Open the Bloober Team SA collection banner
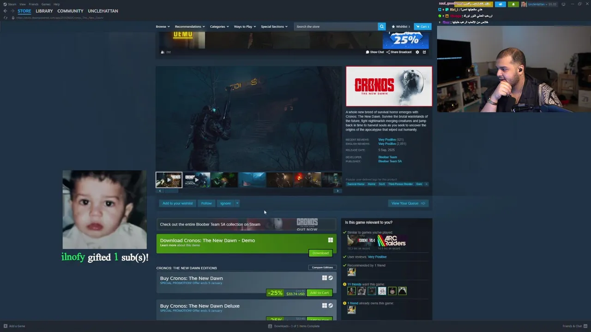This screenshot has height=332, width=591. 246,224
